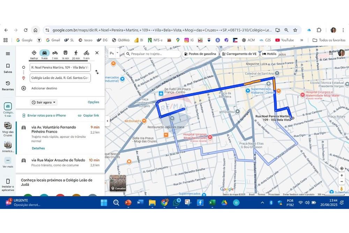Image resolution: width=349 pixels, height=233 pixels.
Task: Select the motorcycle travel mode icon
Action: [x=55, y=53]
